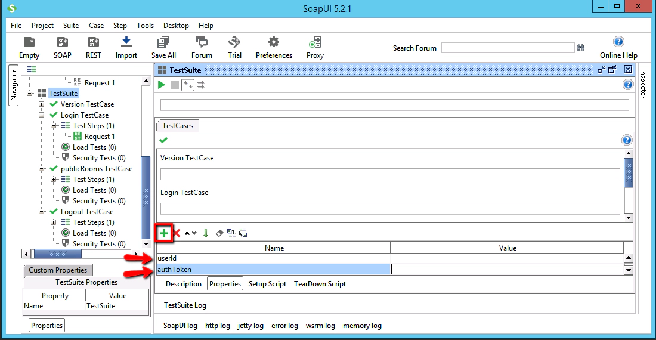Toggle the Navigator side tab
656x340 pixels.
coord(13,85)
